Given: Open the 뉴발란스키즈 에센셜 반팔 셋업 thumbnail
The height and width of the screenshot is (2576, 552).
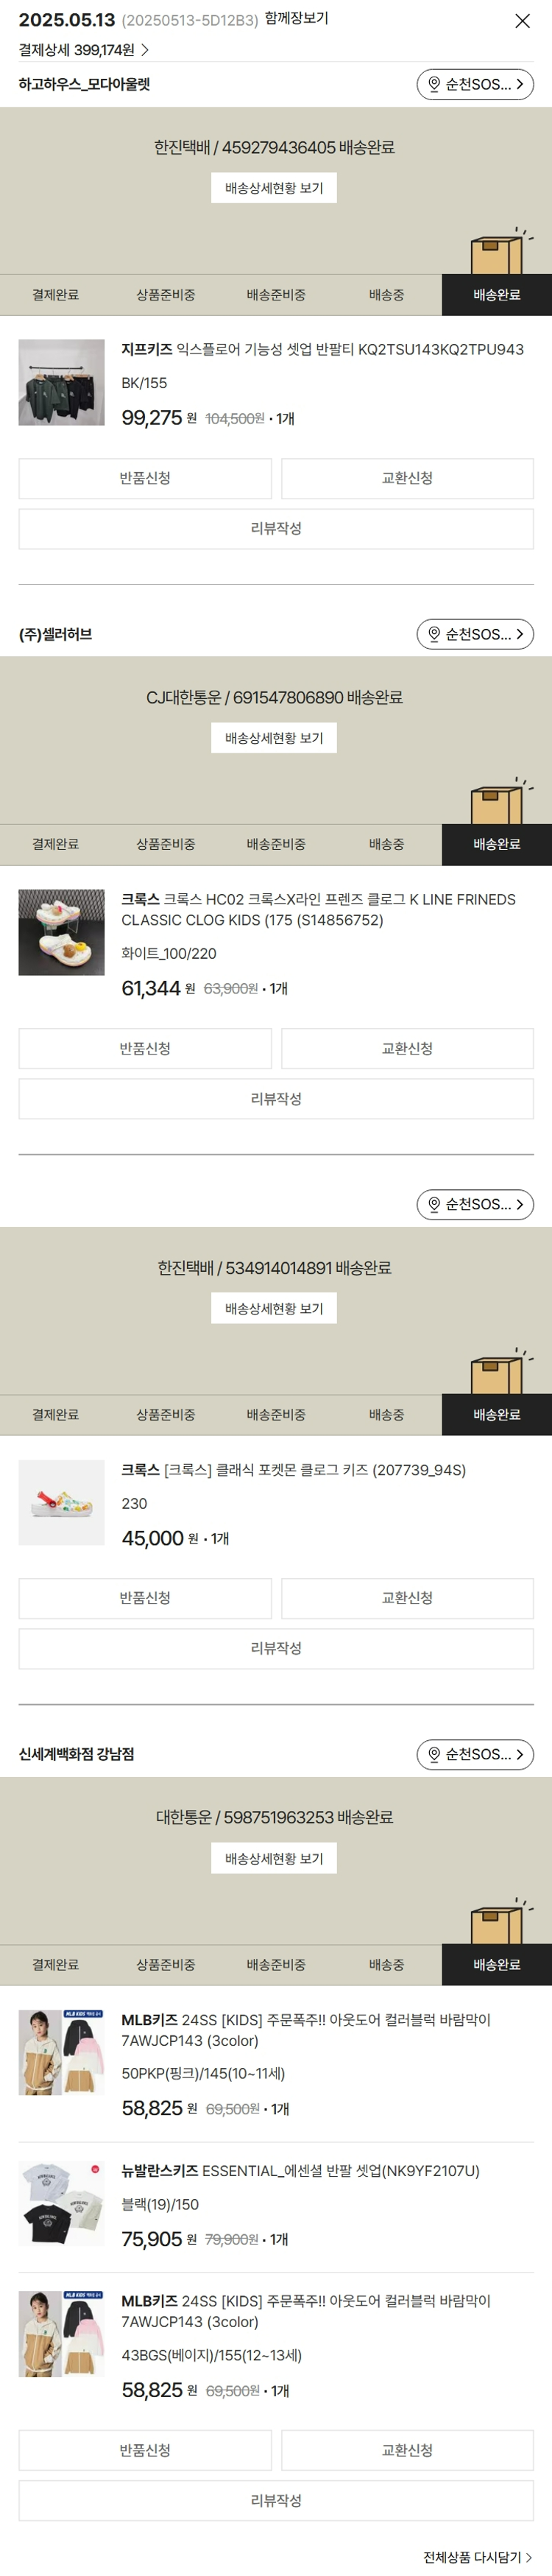Looking at the screenshot, I should [61, 2203].
